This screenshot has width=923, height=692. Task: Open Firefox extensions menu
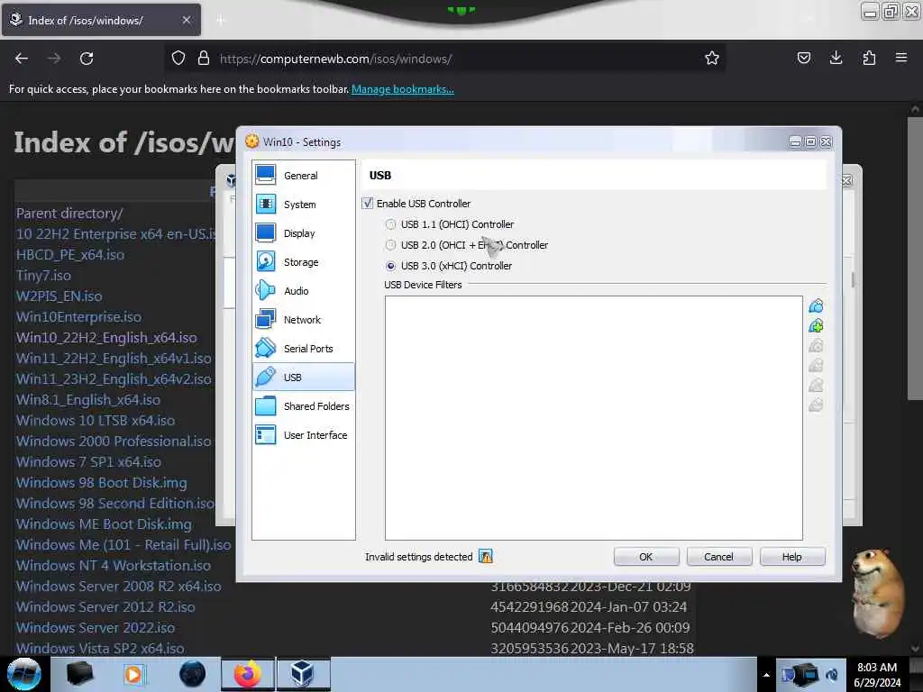coord(869,59)
